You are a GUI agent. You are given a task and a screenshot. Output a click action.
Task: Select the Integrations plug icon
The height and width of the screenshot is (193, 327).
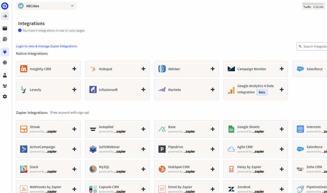[x=5, y=52]
